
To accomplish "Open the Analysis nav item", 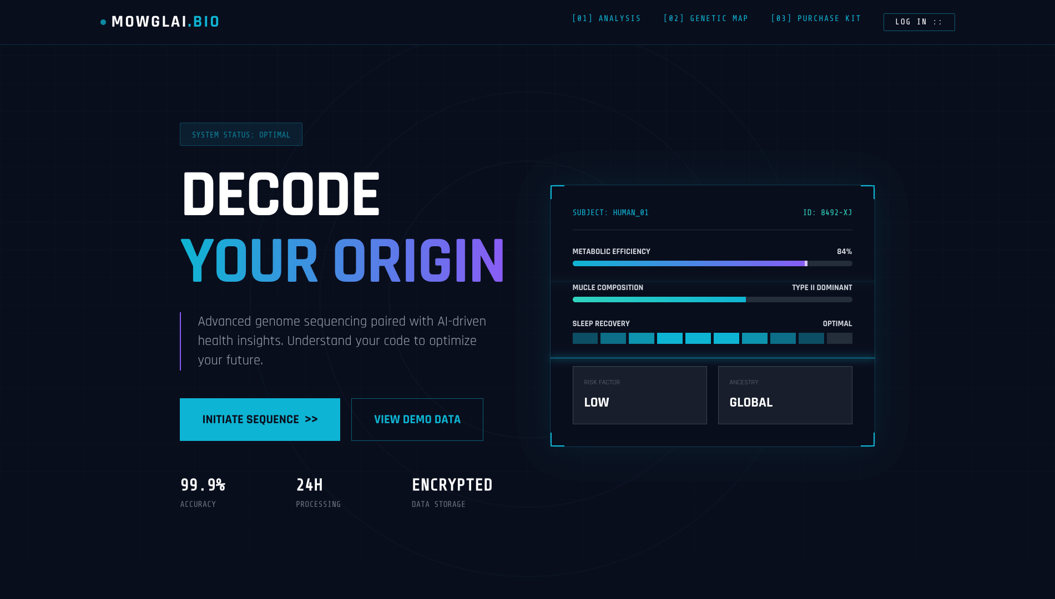I will tap(606, 18).
